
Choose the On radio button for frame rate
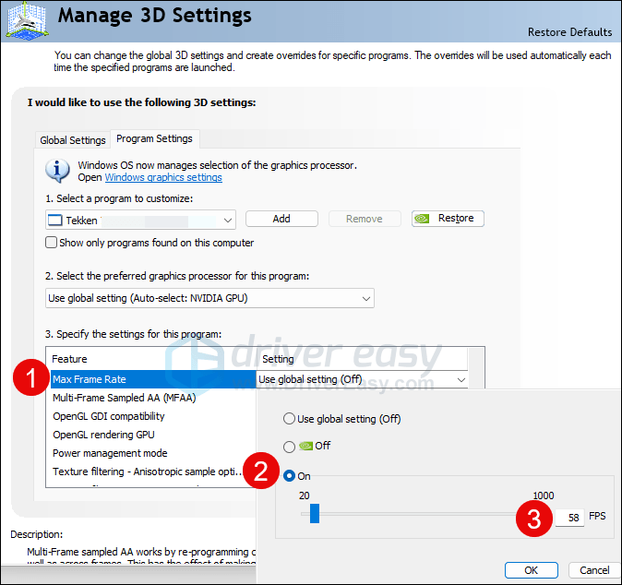[x=291, y=475]
